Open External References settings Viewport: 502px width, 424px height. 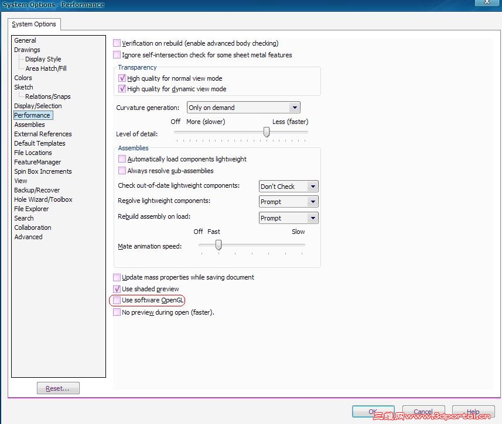43,134
